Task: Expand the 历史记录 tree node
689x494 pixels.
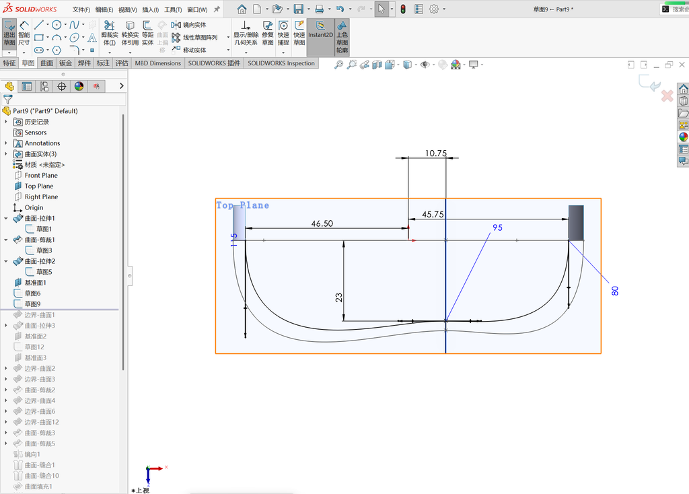Action: (5, 121)
